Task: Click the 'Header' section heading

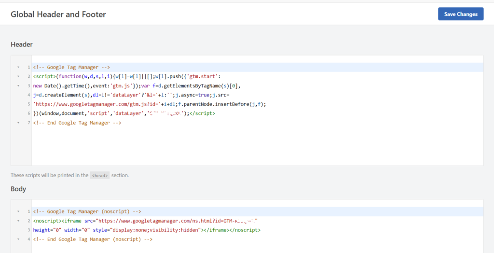Action: (x=22, y=44)
